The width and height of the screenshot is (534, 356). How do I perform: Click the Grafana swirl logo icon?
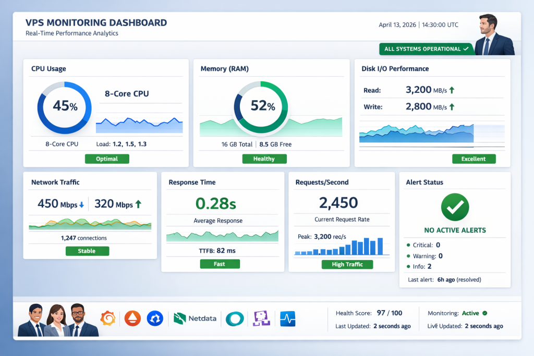pos(108,318)
